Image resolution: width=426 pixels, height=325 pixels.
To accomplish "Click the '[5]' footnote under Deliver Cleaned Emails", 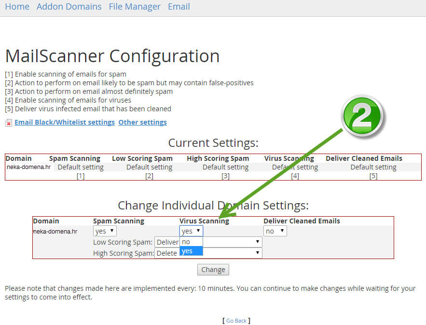I will coord(373,176).
